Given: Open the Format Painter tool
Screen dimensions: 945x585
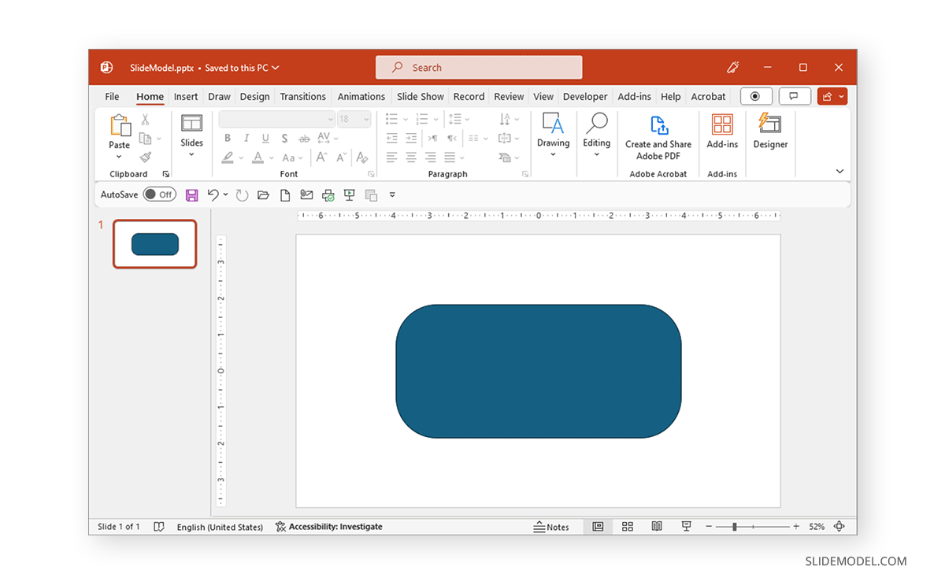Looking at the screenshot, I should click(146, 158).
